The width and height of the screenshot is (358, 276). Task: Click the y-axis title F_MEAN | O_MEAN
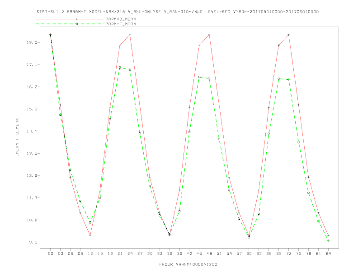tap(17, 139)
